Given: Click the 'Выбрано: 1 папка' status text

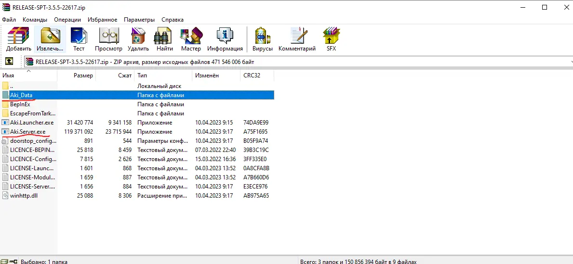Looking at the screenshot, I should tap(44, 262).
